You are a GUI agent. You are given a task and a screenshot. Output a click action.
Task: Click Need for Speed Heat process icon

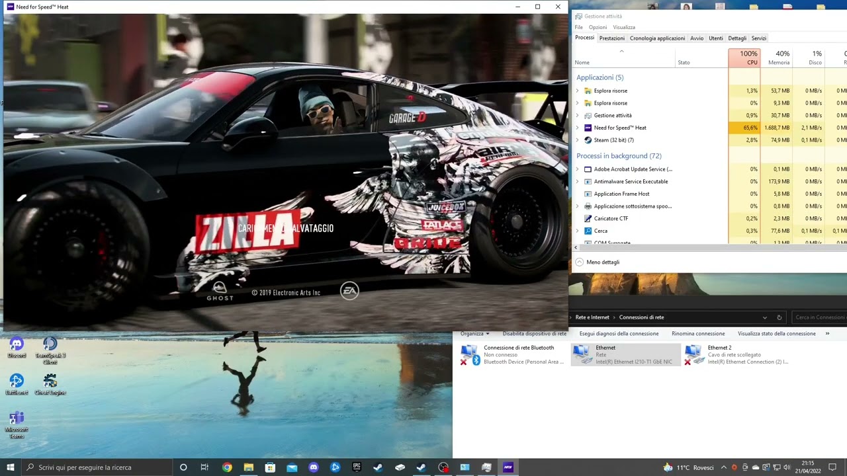588,128
